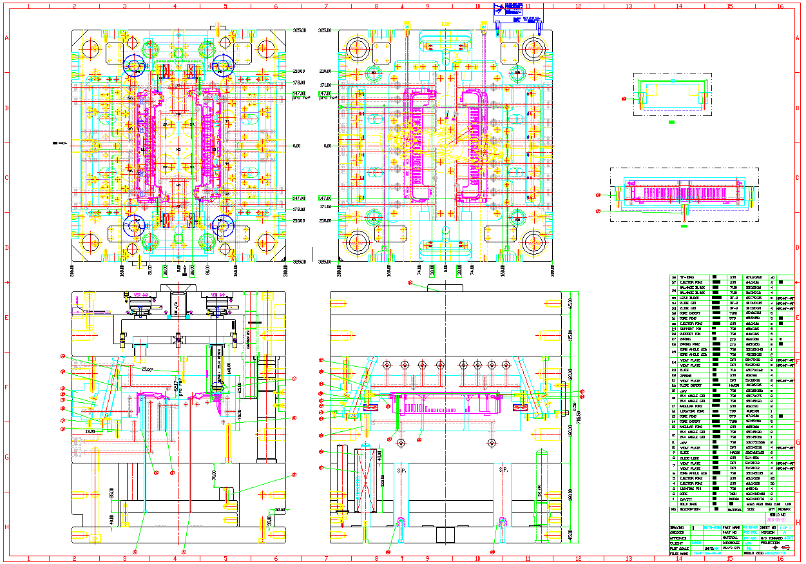Click the M/C TONNAGE value in the title block
Viewport: 806px width, 564px height.
[789, 538]
